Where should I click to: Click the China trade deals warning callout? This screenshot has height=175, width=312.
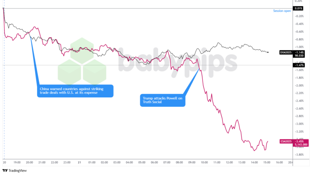(x=75, y=91)
